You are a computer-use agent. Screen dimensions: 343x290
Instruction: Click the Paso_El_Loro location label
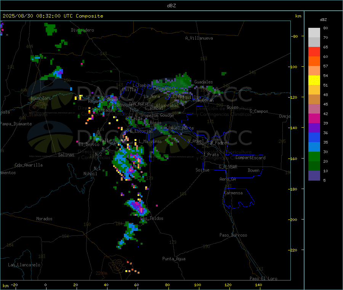[x=263, y=279]
